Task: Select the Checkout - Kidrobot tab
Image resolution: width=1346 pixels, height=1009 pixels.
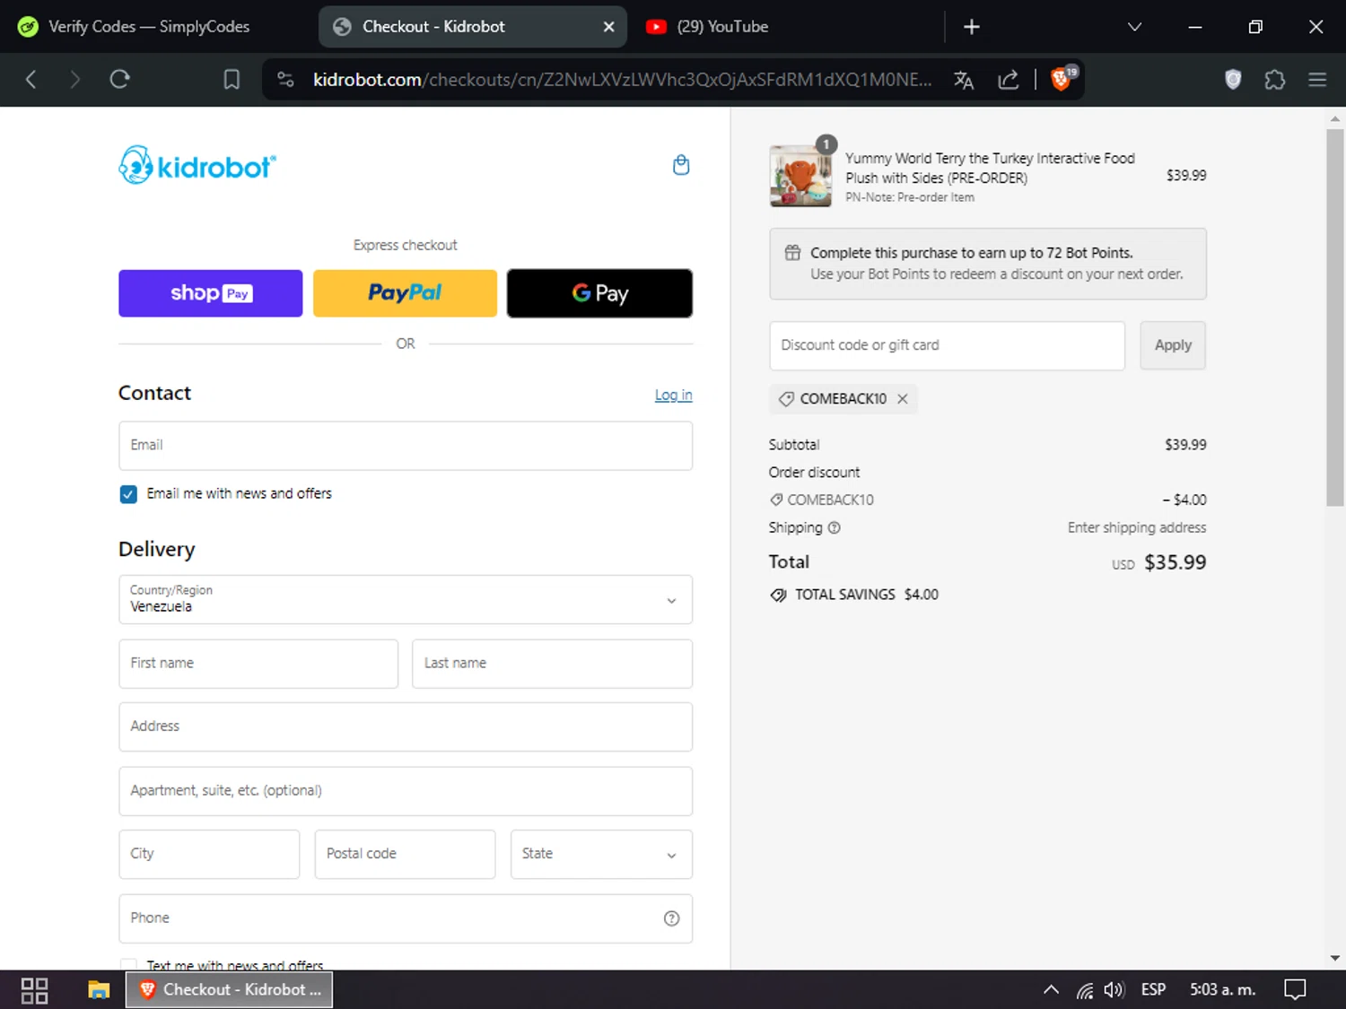Action: point(473,27)
